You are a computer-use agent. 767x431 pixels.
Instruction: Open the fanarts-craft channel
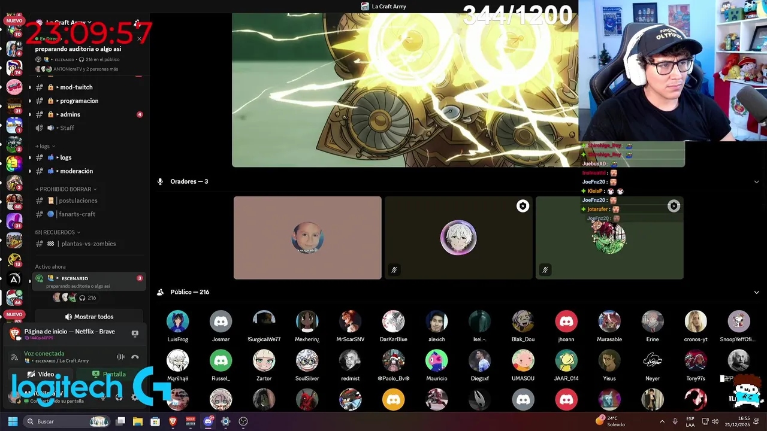(x=89, y=214)
